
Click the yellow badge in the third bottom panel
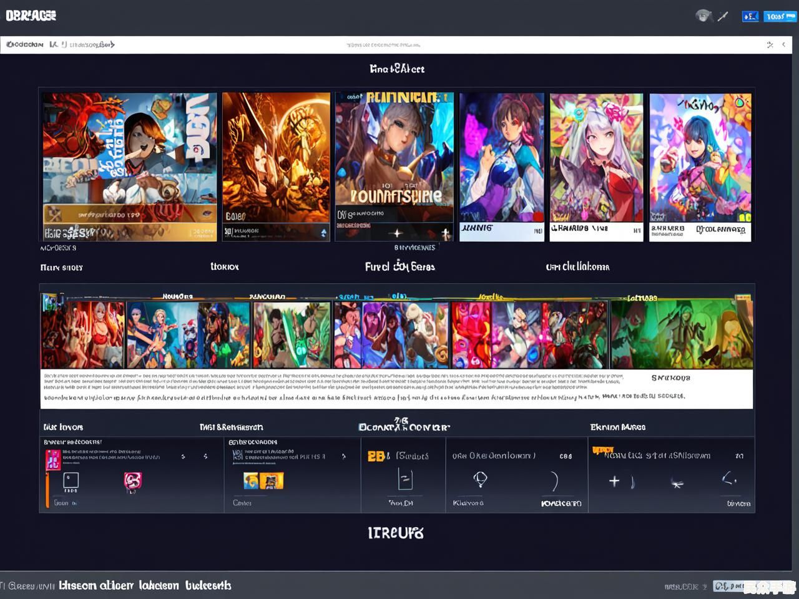pyautogui.click(x=376, y=456)
